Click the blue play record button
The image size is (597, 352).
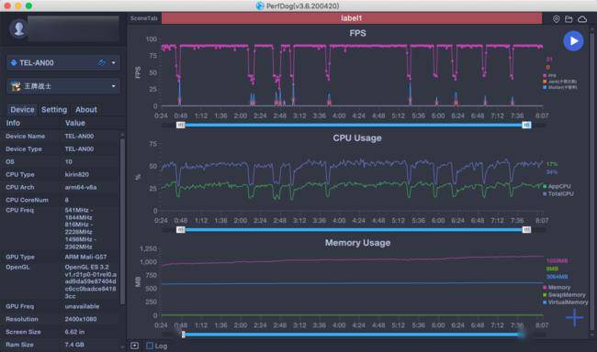(573, 41)
